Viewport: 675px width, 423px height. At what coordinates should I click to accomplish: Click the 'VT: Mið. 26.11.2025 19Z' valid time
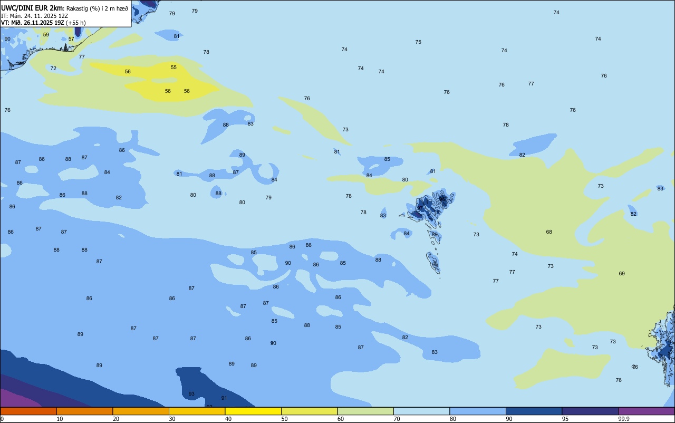pos(33,23)
